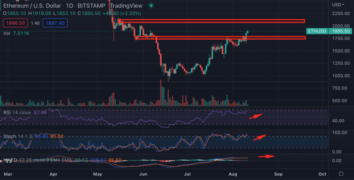Select the MACD 12 26 close 9 legend
The height and width of the screenshot is (180, 354).
[x=62, y=160]
